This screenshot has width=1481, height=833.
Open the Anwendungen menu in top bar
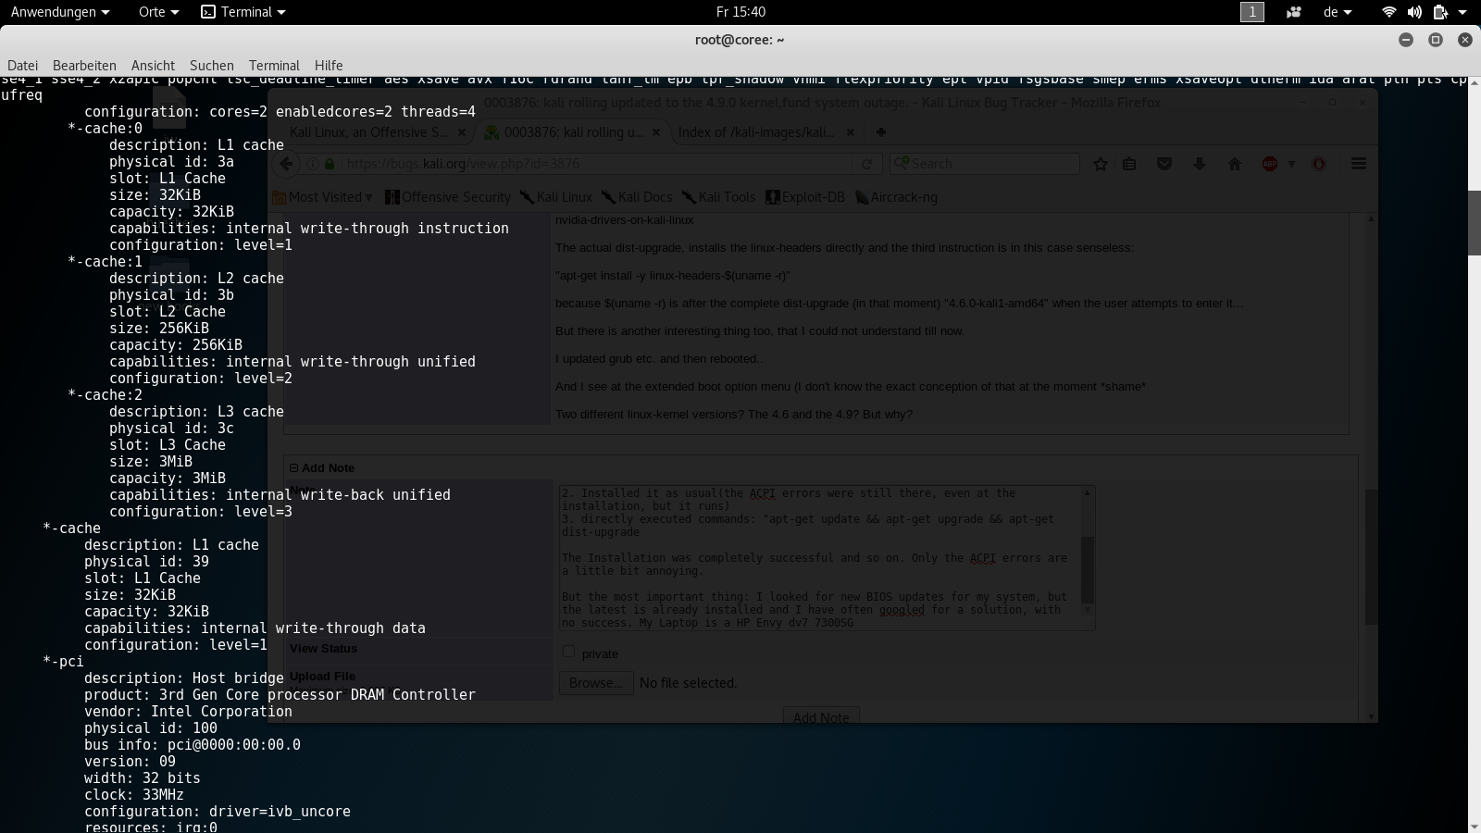point(59,12)
